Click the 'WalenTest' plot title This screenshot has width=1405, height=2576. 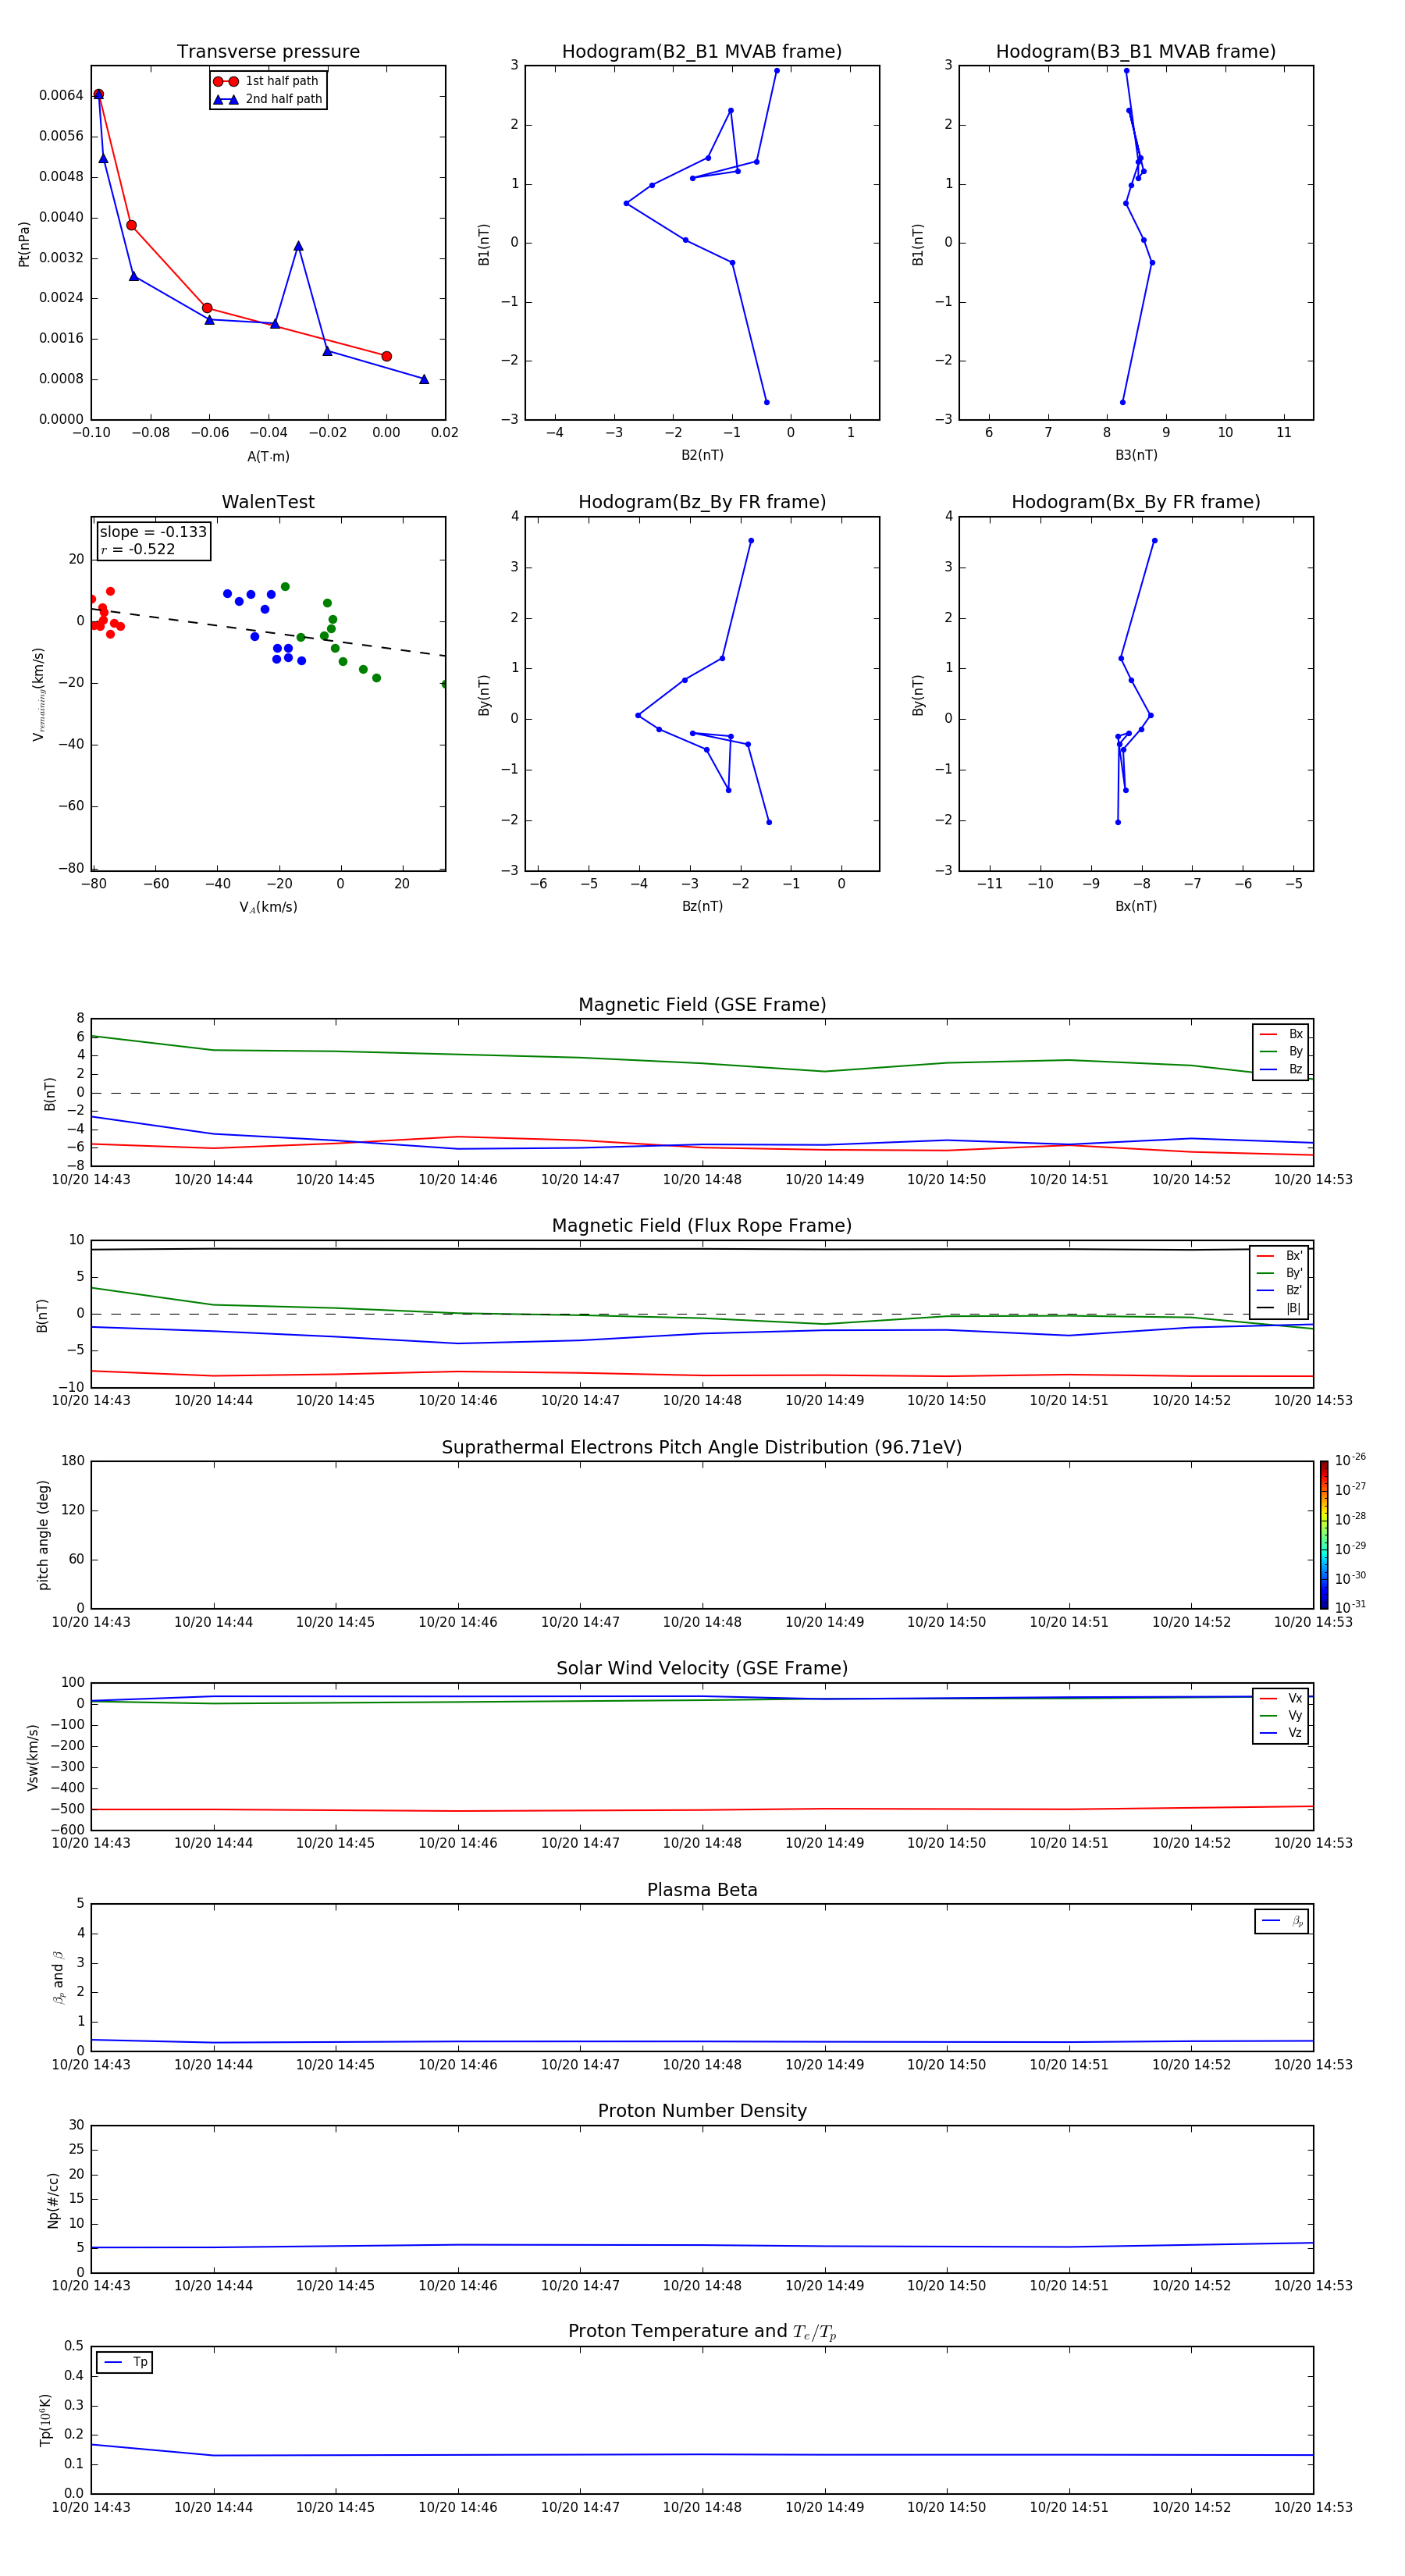point(268,502)
